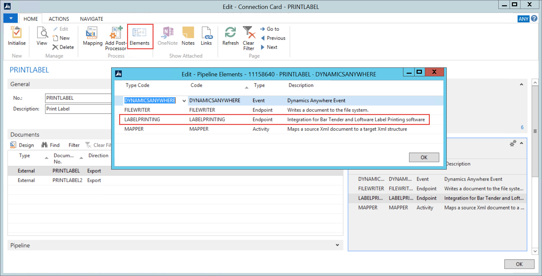Open the help question mark icon

click(534, 19)
